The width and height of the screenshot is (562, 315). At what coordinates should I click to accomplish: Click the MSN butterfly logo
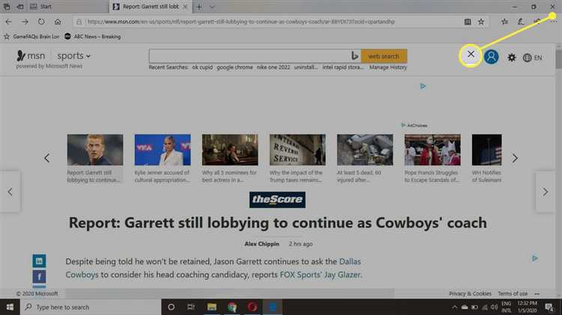21,56
